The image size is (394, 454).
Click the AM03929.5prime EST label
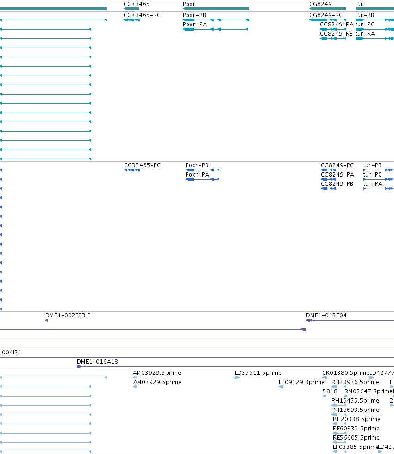(x=157, y=382)
